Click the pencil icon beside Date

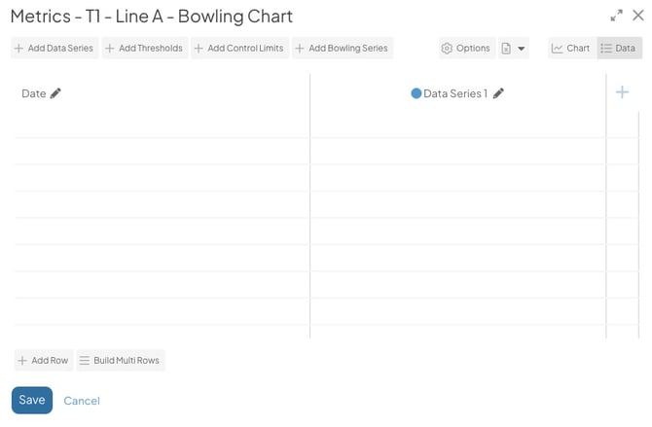point(55,93)
